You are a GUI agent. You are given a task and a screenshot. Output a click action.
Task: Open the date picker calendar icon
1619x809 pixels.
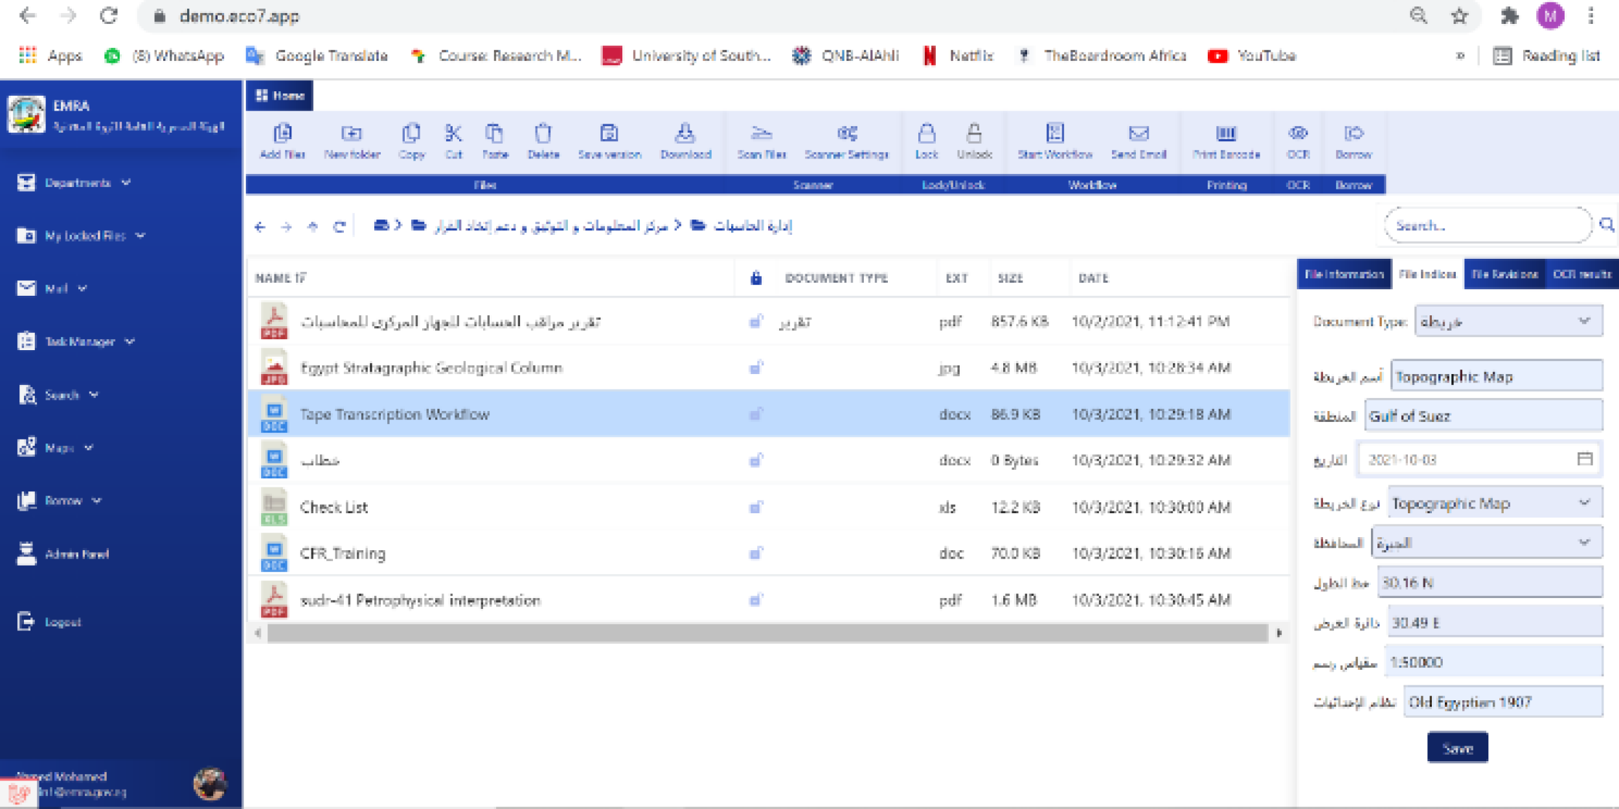1585,459
